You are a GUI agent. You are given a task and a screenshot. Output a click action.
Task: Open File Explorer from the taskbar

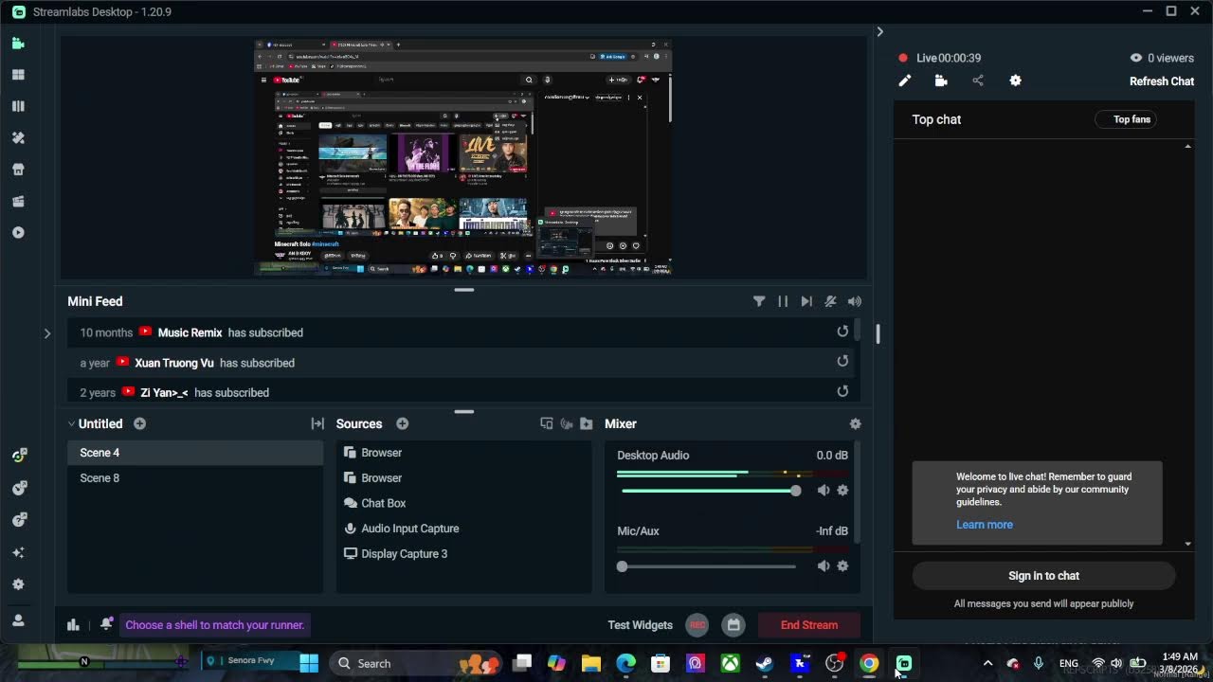point(591,663)
